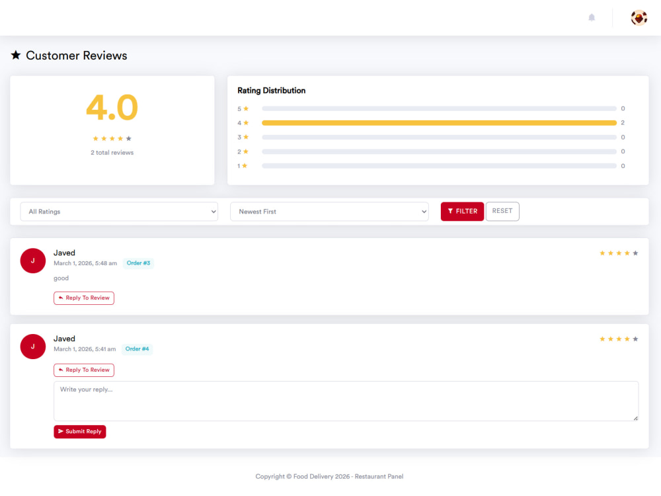
Task: Click Javed's avatar on Order #3 review
Action: [33, 261]
